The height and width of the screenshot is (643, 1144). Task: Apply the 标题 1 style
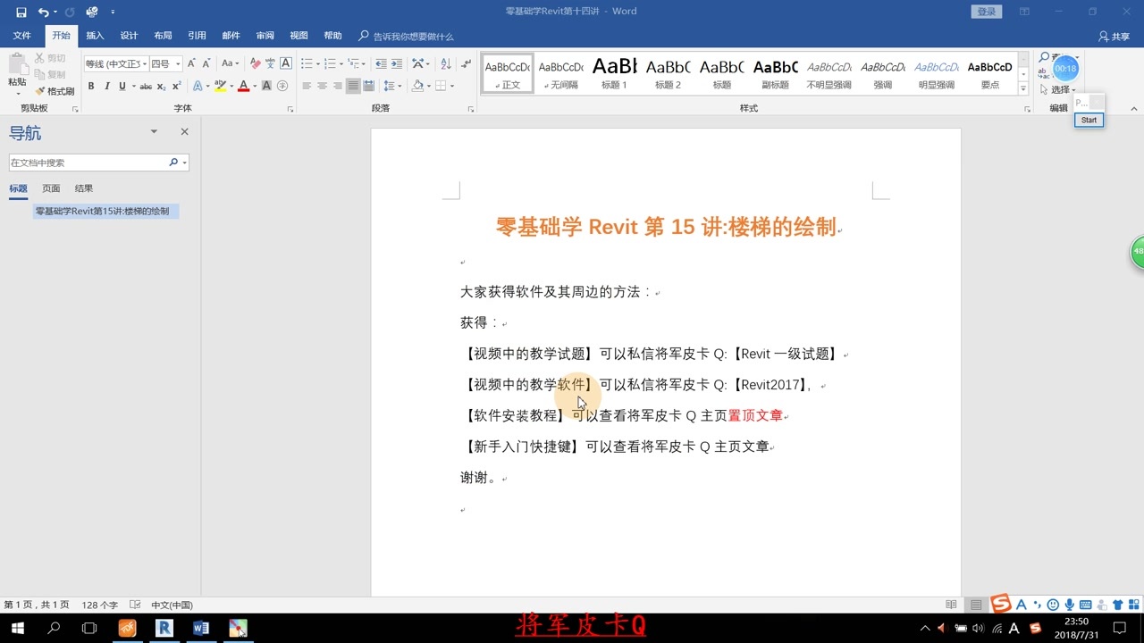[x=615, y=73]
